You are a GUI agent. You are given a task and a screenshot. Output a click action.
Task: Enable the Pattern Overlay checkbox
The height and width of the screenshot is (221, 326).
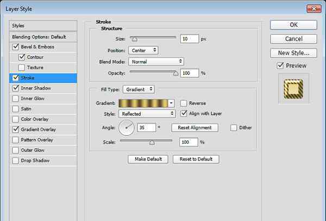point(16,140)
